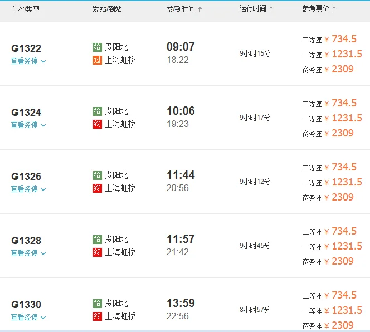Click the green 始 icon for train G1324
Image resolution: width=370 pixels, height=332 pixels.
tap(98, 111)
